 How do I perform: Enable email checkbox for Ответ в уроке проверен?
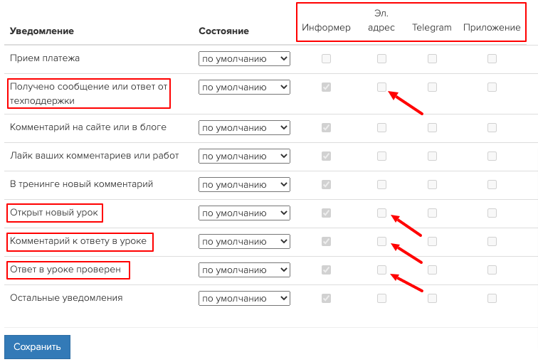coord(381,270)
